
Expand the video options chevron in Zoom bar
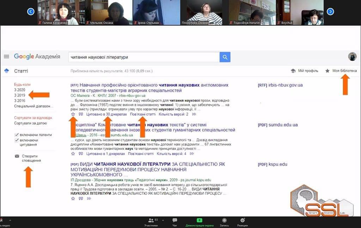coord(10,220)
